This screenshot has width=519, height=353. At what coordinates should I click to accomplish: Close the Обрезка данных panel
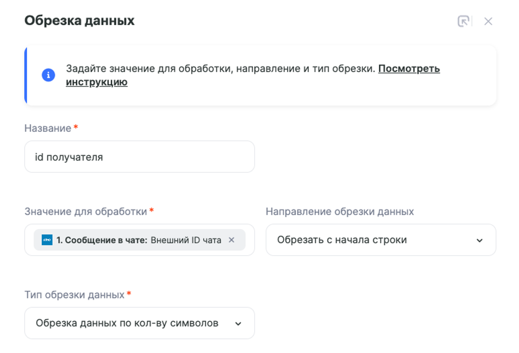click(488, 21)
